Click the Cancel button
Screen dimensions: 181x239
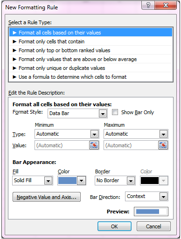pyautogui.click(x=153, y=226)
